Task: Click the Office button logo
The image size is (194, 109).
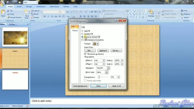Action: pyautogui.click(x=2, y=4)
